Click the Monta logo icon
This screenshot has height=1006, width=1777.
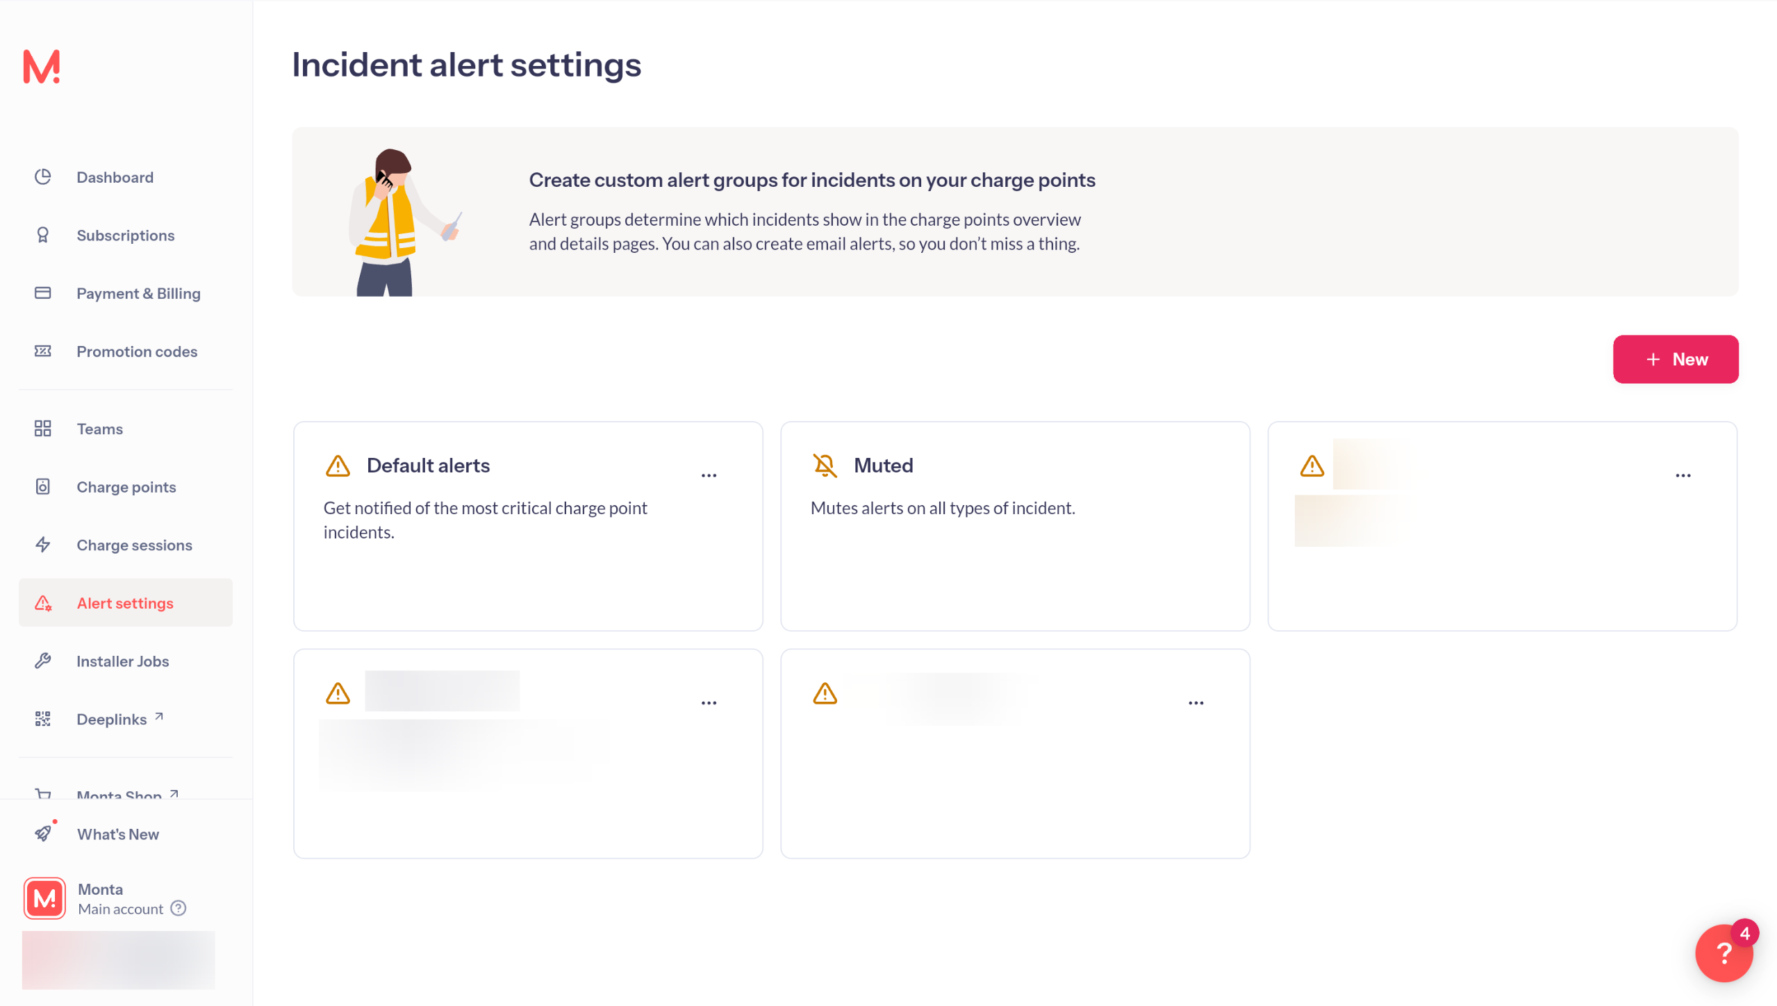point(42,67)
